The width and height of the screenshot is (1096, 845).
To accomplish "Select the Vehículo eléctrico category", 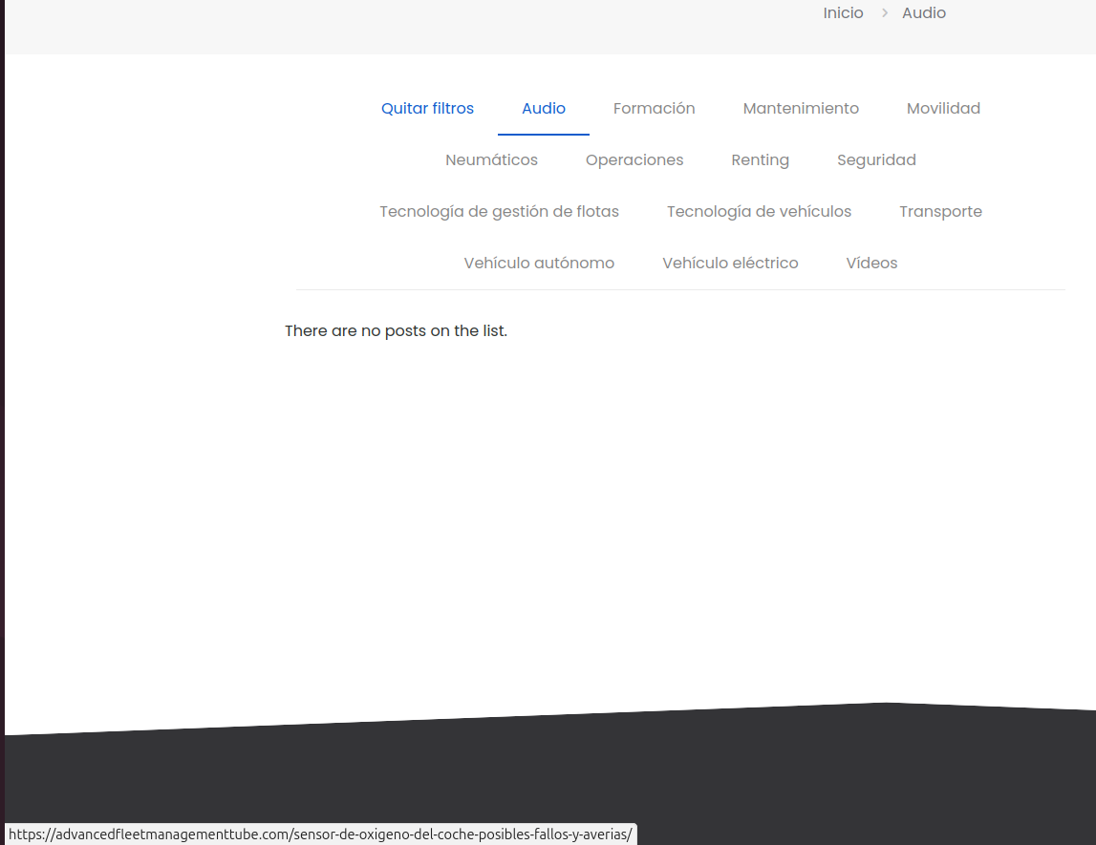I will (730, 264).
